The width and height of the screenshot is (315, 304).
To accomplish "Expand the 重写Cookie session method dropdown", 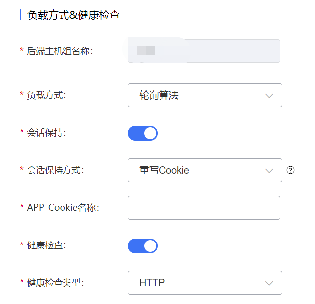I will [x=198, y=171].
